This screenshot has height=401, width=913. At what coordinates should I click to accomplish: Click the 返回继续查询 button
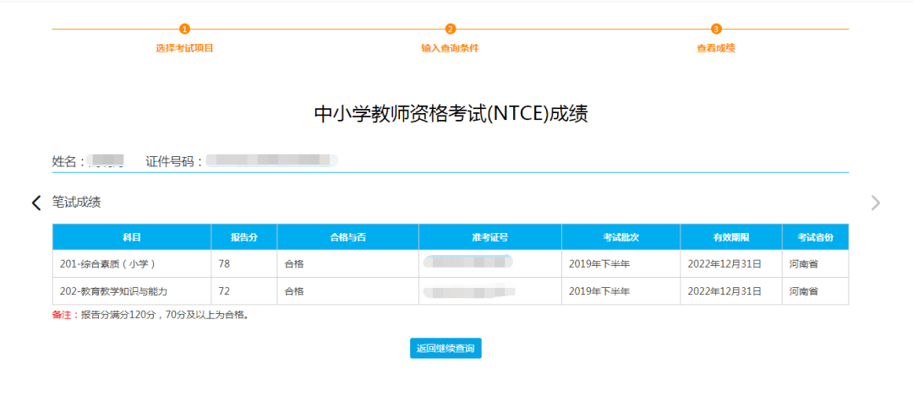coord(446,349)
